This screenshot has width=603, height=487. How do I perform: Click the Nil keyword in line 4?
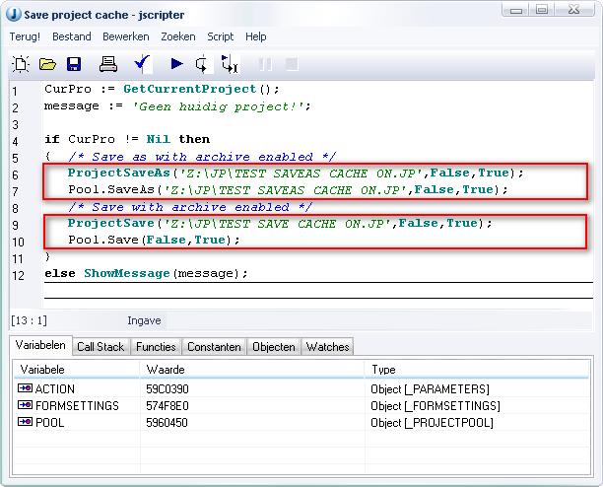158,139
